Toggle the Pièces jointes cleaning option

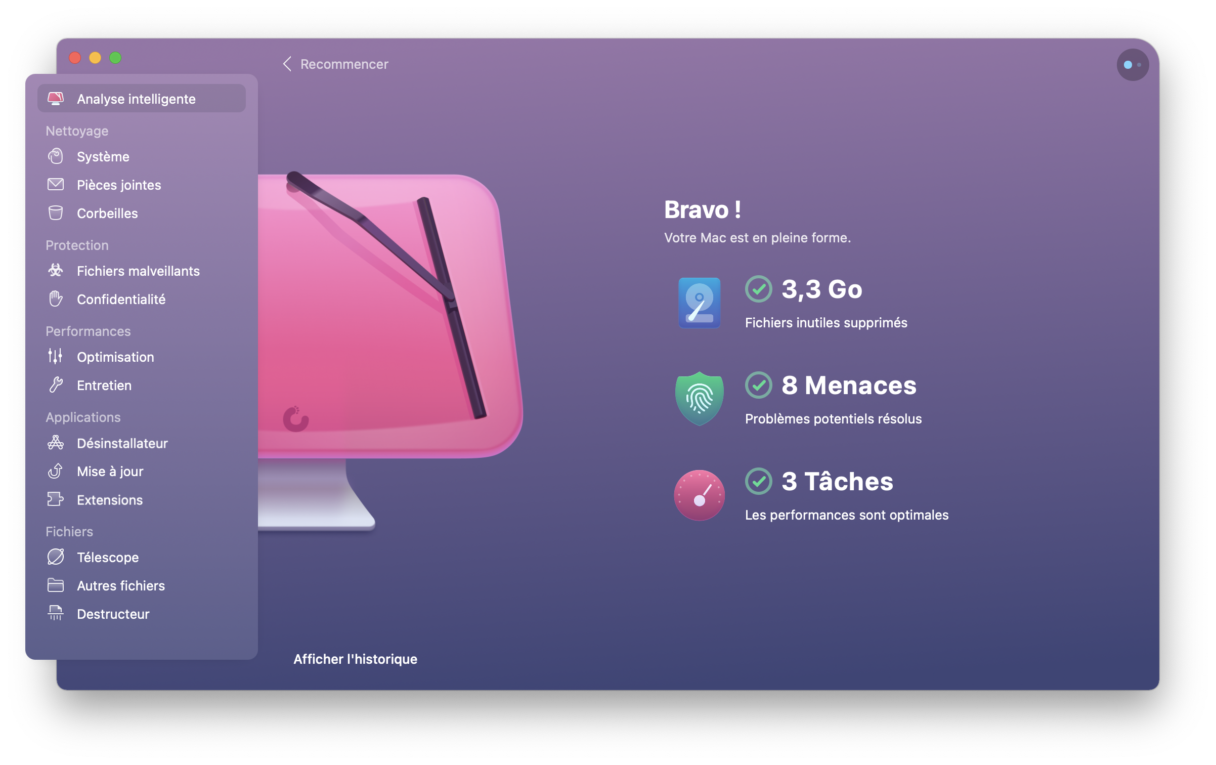[119, 185]
